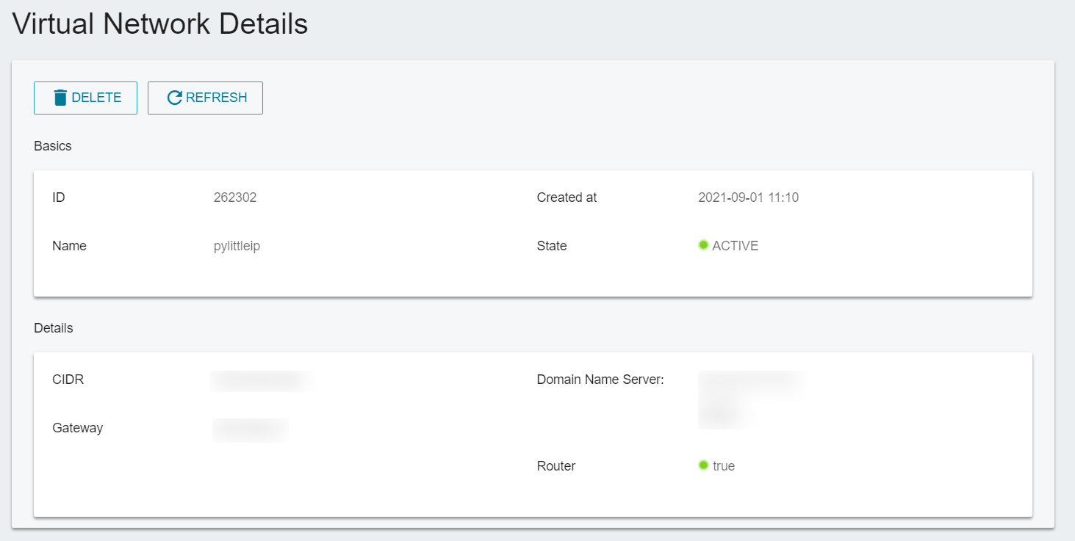Viewport: 1075px width, 541px height.
Task: Click the ACTIVE state text
Action: click(736, 246)
